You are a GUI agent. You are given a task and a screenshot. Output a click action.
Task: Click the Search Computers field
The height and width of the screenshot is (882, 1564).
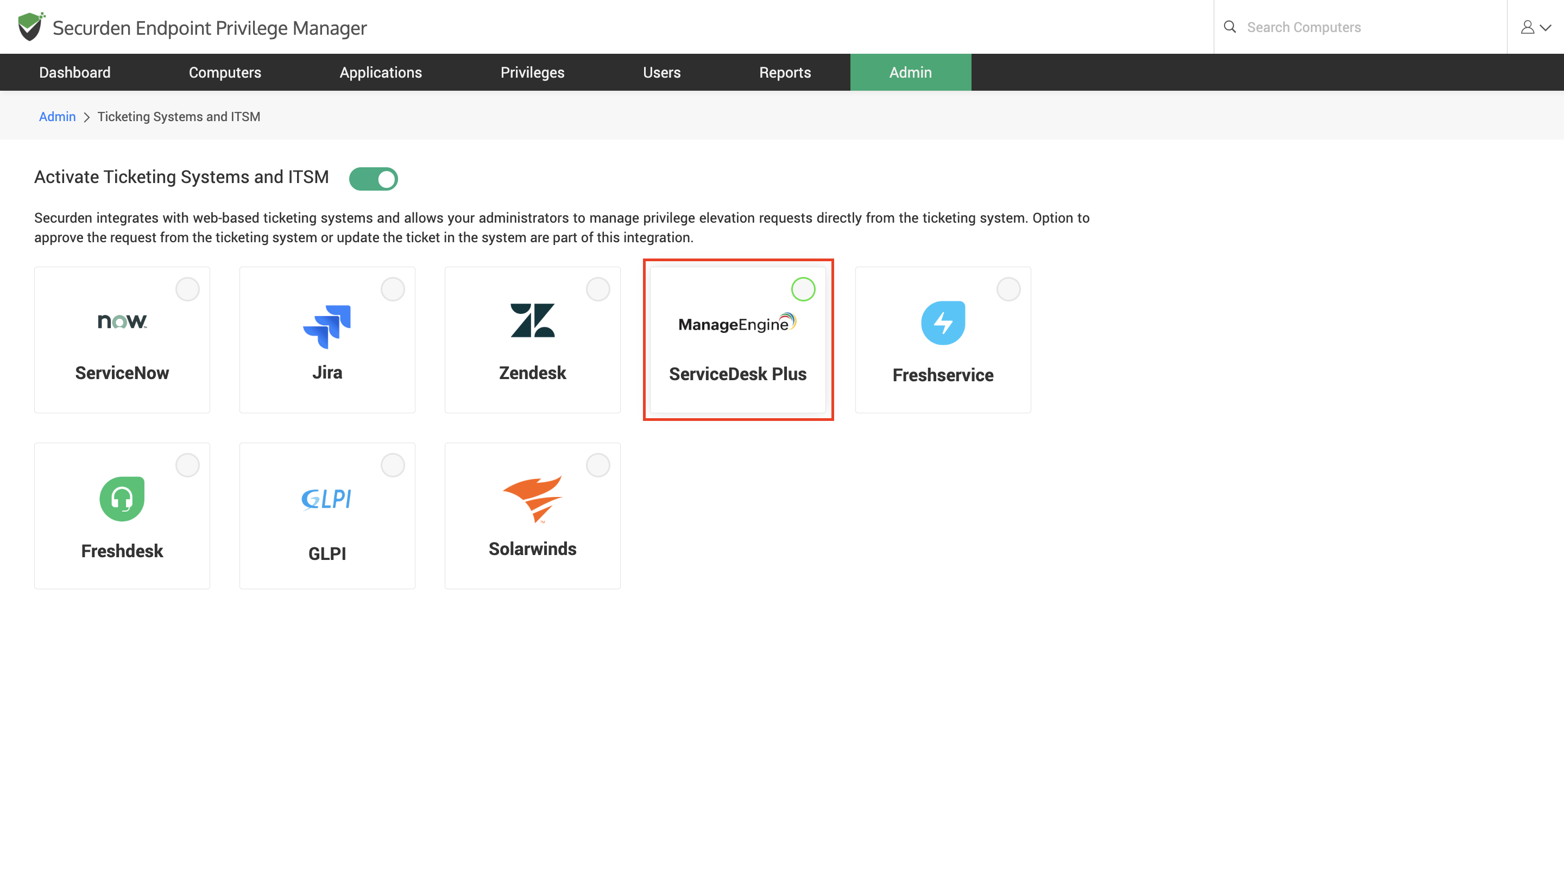[x=1360, y=27]
